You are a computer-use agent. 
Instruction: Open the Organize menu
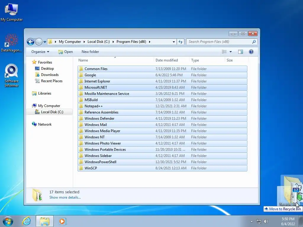coord(40,52)
